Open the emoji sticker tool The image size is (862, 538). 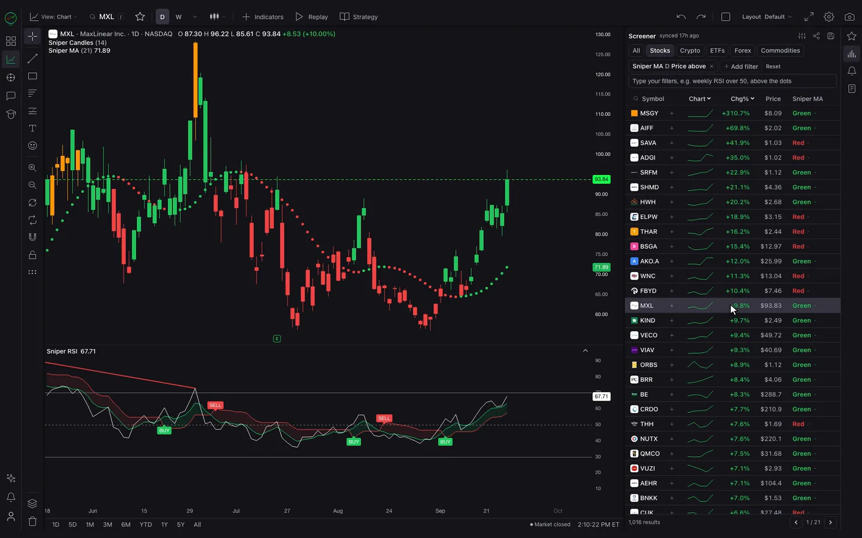tap(32, 146)
